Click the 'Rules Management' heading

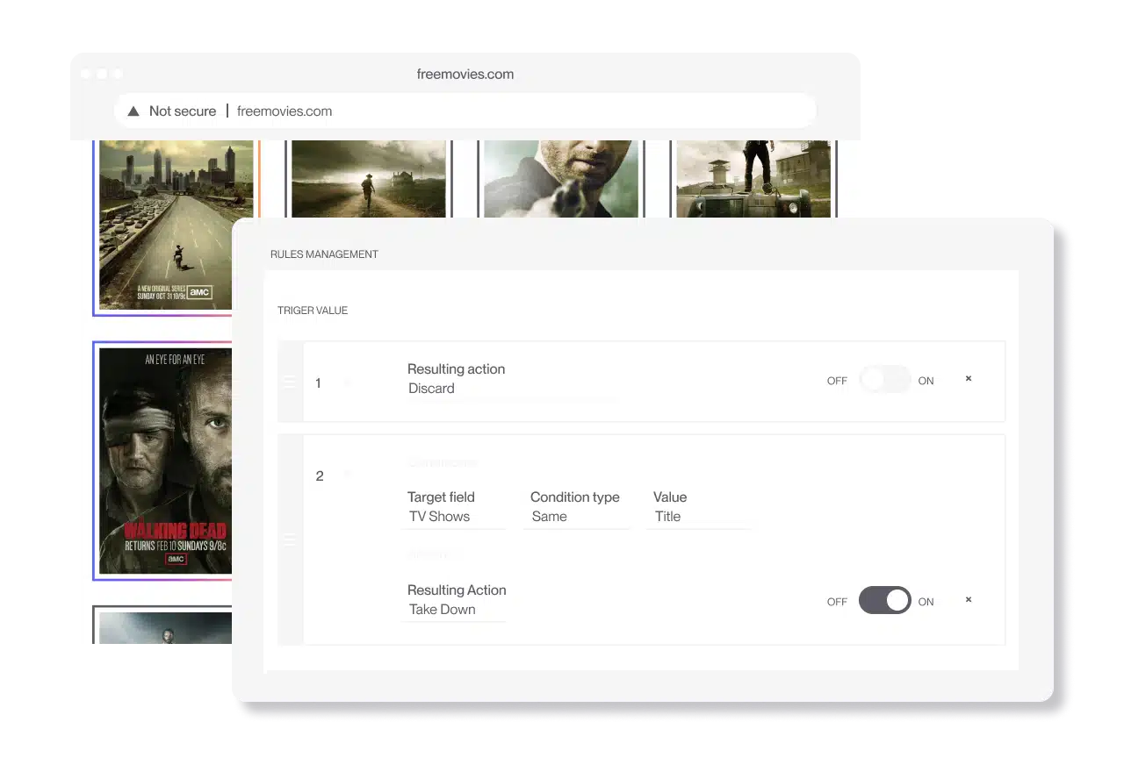[324, 254]
